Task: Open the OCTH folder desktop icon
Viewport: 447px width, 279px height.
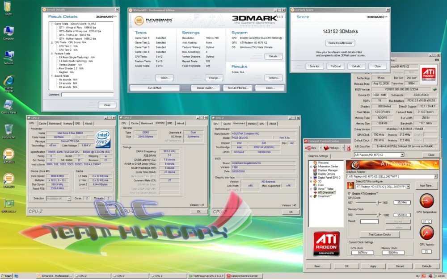Action: click(8, 8)
